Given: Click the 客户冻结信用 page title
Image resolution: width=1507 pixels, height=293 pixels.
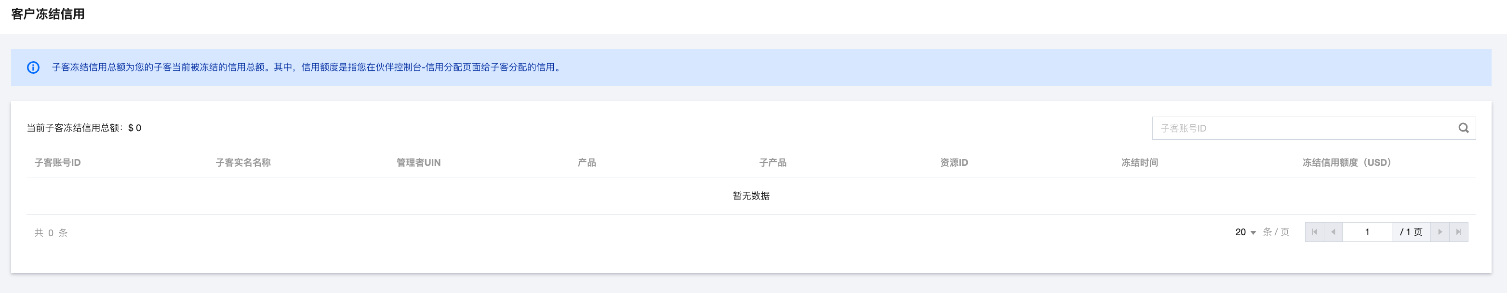Looking at the screenshot, I should pyautogui.click(x=48, y=14).
